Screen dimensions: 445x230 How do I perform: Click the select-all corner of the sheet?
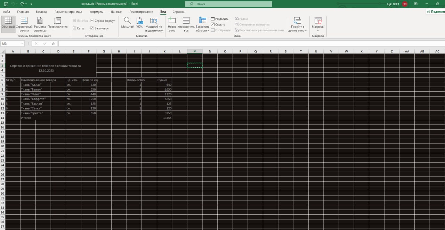pyautogui.click(x=3, y=51)
